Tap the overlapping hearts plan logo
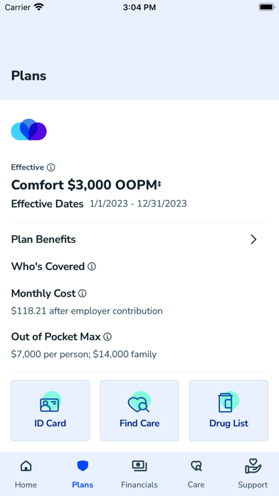Image resolution: width=279 pixels, height=496 pixels. pos(28,130)
